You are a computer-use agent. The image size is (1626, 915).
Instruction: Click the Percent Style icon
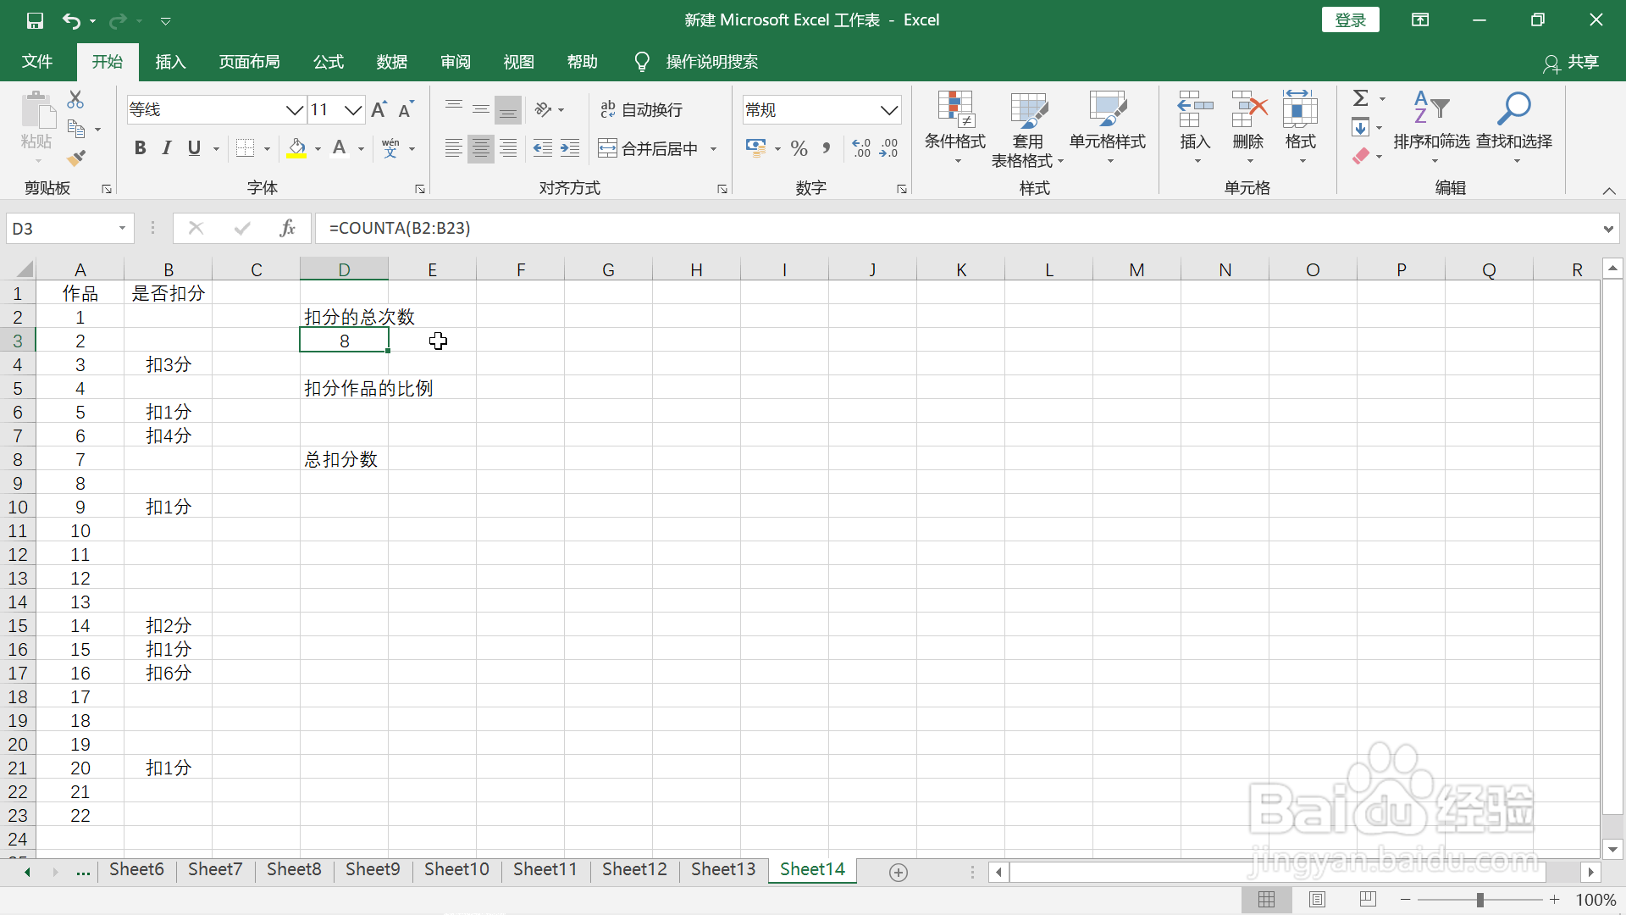click(799, 148)
